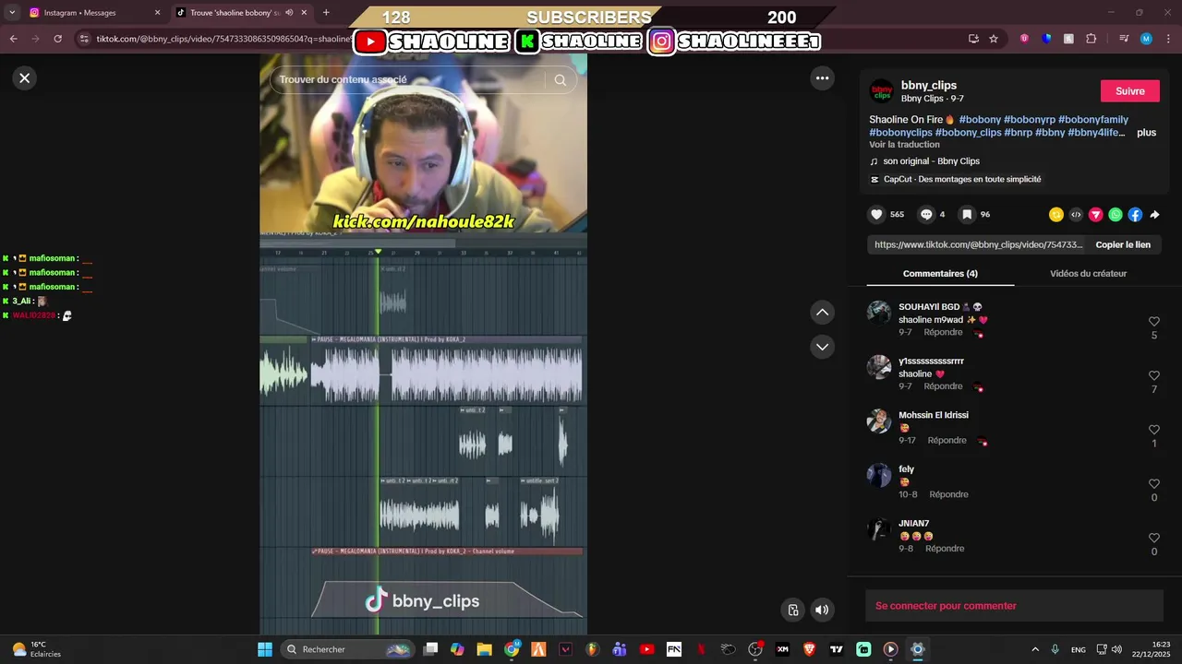Reply to y1sssssssssrrrr's comment

[x=943, y=386]
